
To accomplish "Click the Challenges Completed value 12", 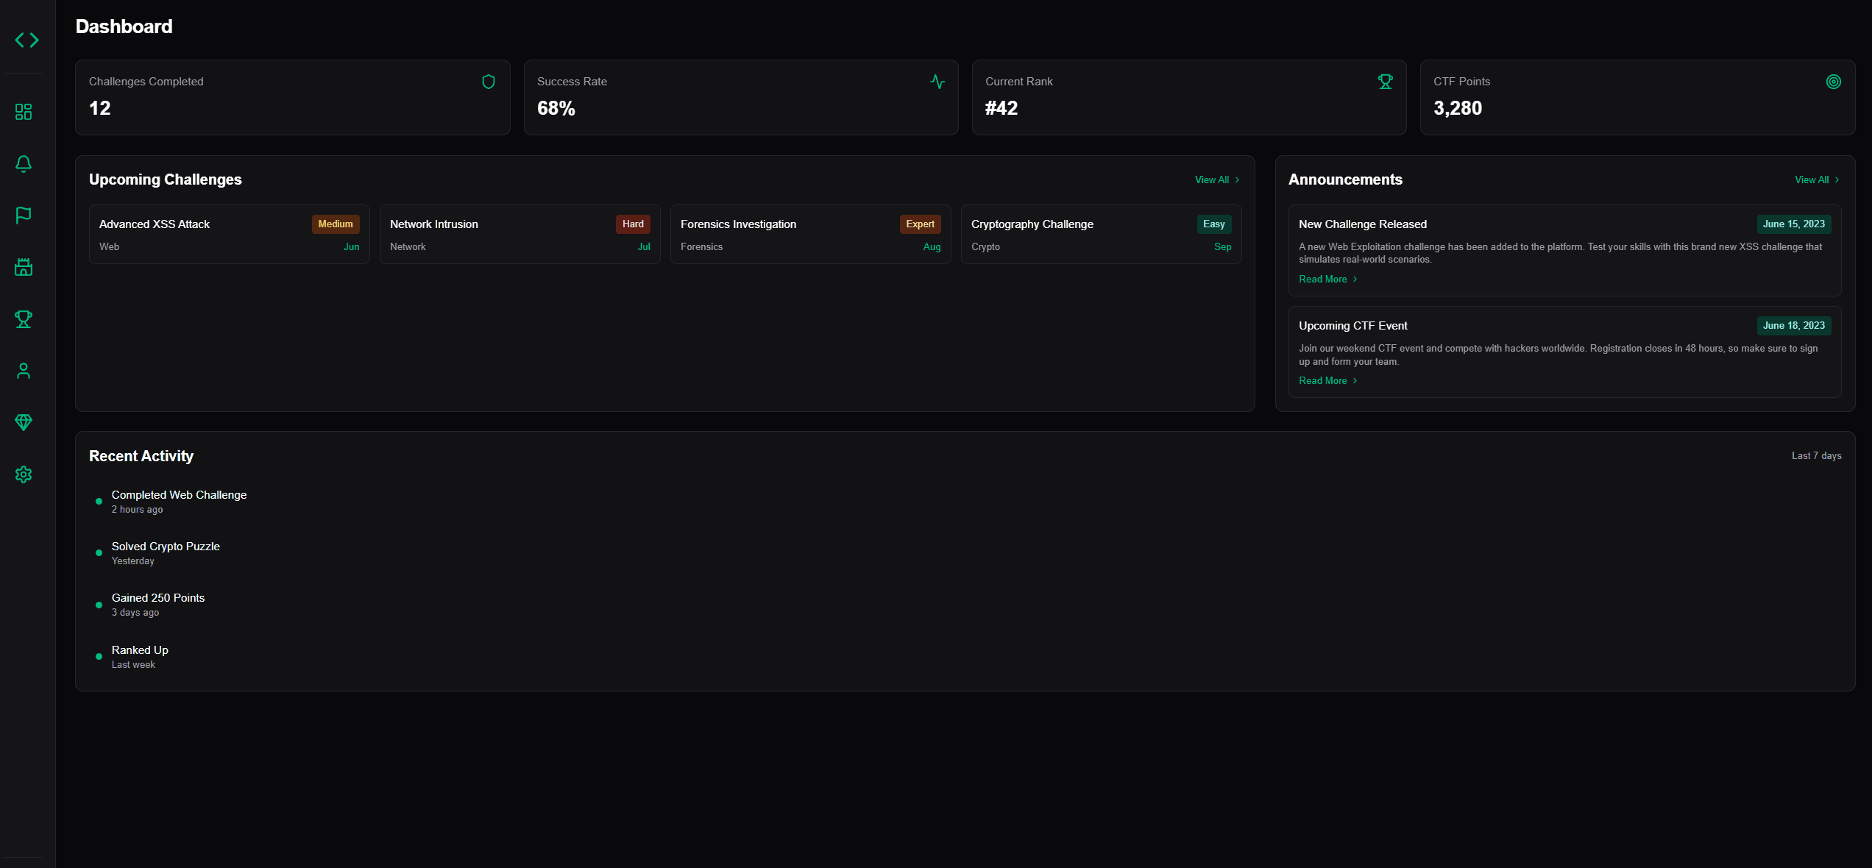I will [x=100, y=108].
